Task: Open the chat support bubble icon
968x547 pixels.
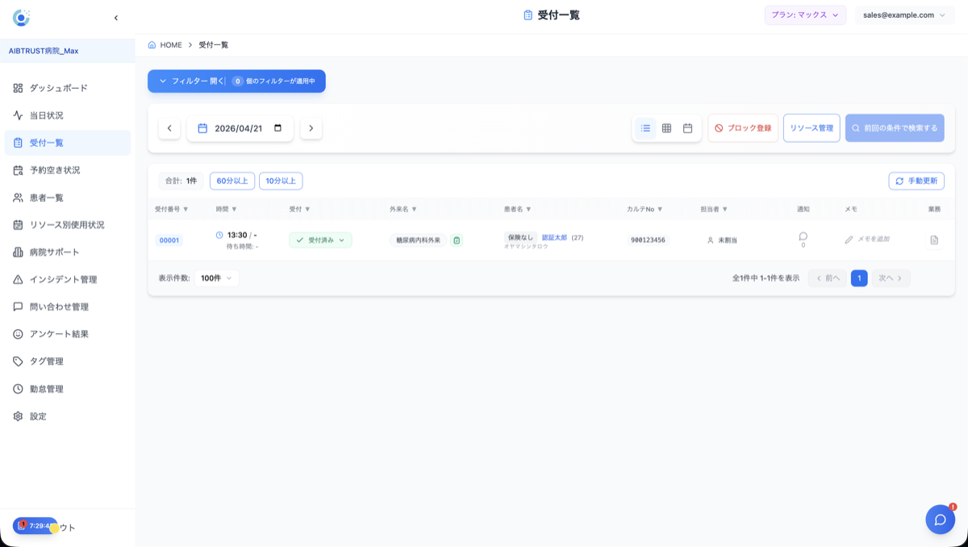Action: pyautogui.click(x=940, y=520)
